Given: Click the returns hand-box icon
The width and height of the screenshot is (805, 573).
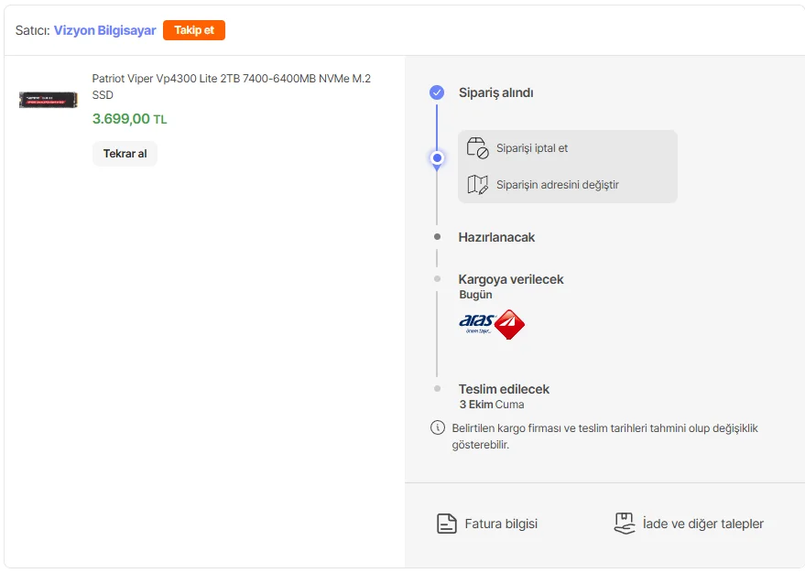Looking at the screenshot, I should point(624,524).
